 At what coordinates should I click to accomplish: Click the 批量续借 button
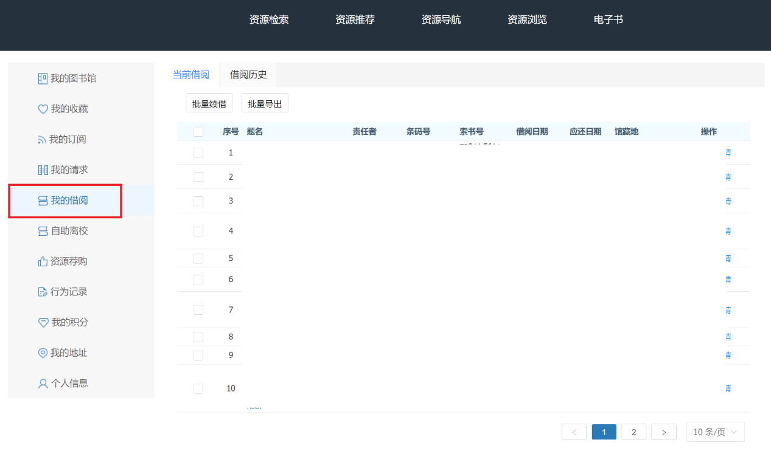click(209, 104)
